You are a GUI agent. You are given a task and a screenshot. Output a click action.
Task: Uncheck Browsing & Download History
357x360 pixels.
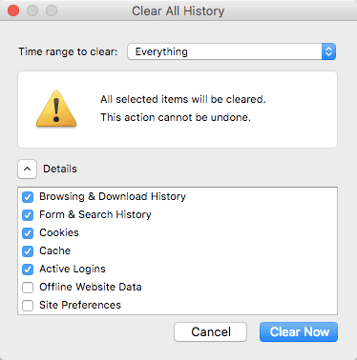point(28,197)
